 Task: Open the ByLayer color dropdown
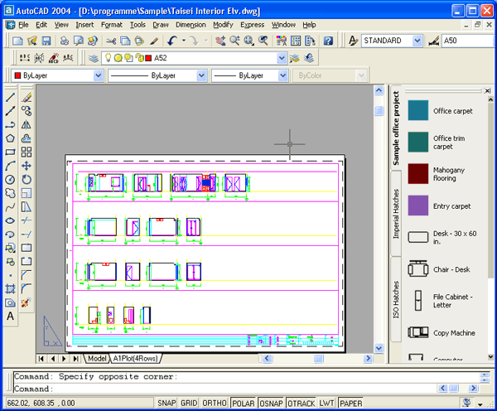click(99, 75)
